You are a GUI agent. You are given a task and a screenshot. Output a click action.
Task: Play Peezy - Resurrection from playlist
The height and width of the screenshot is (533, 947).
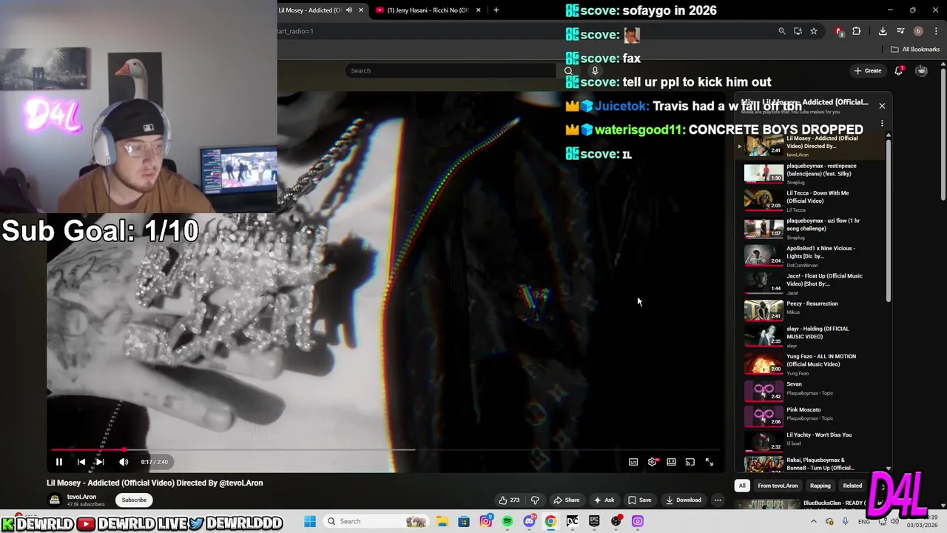tap(812, 310)
